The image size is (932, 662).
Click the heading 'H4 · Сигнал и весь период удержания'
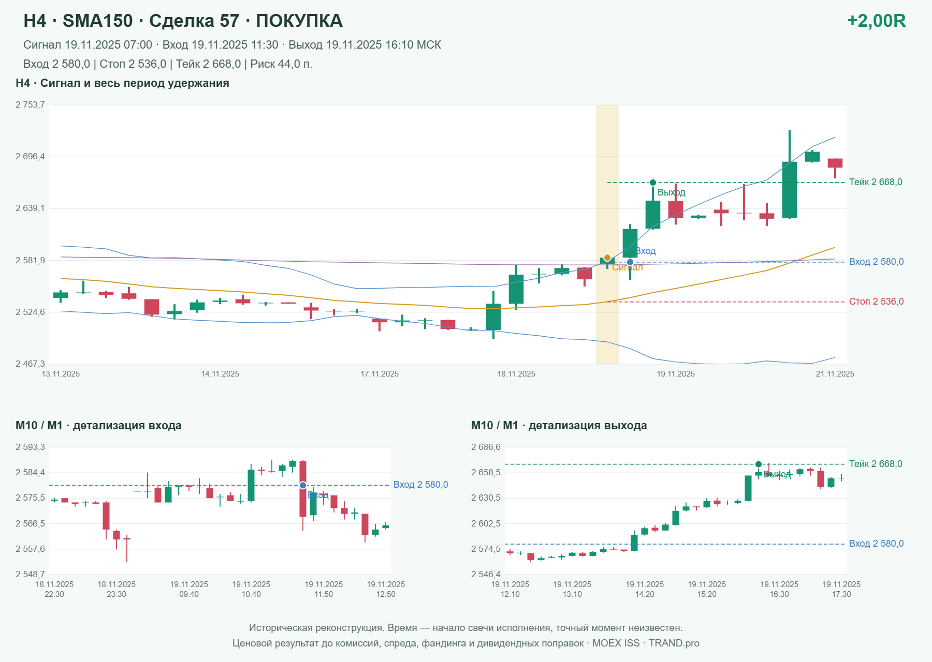(122, 83)
